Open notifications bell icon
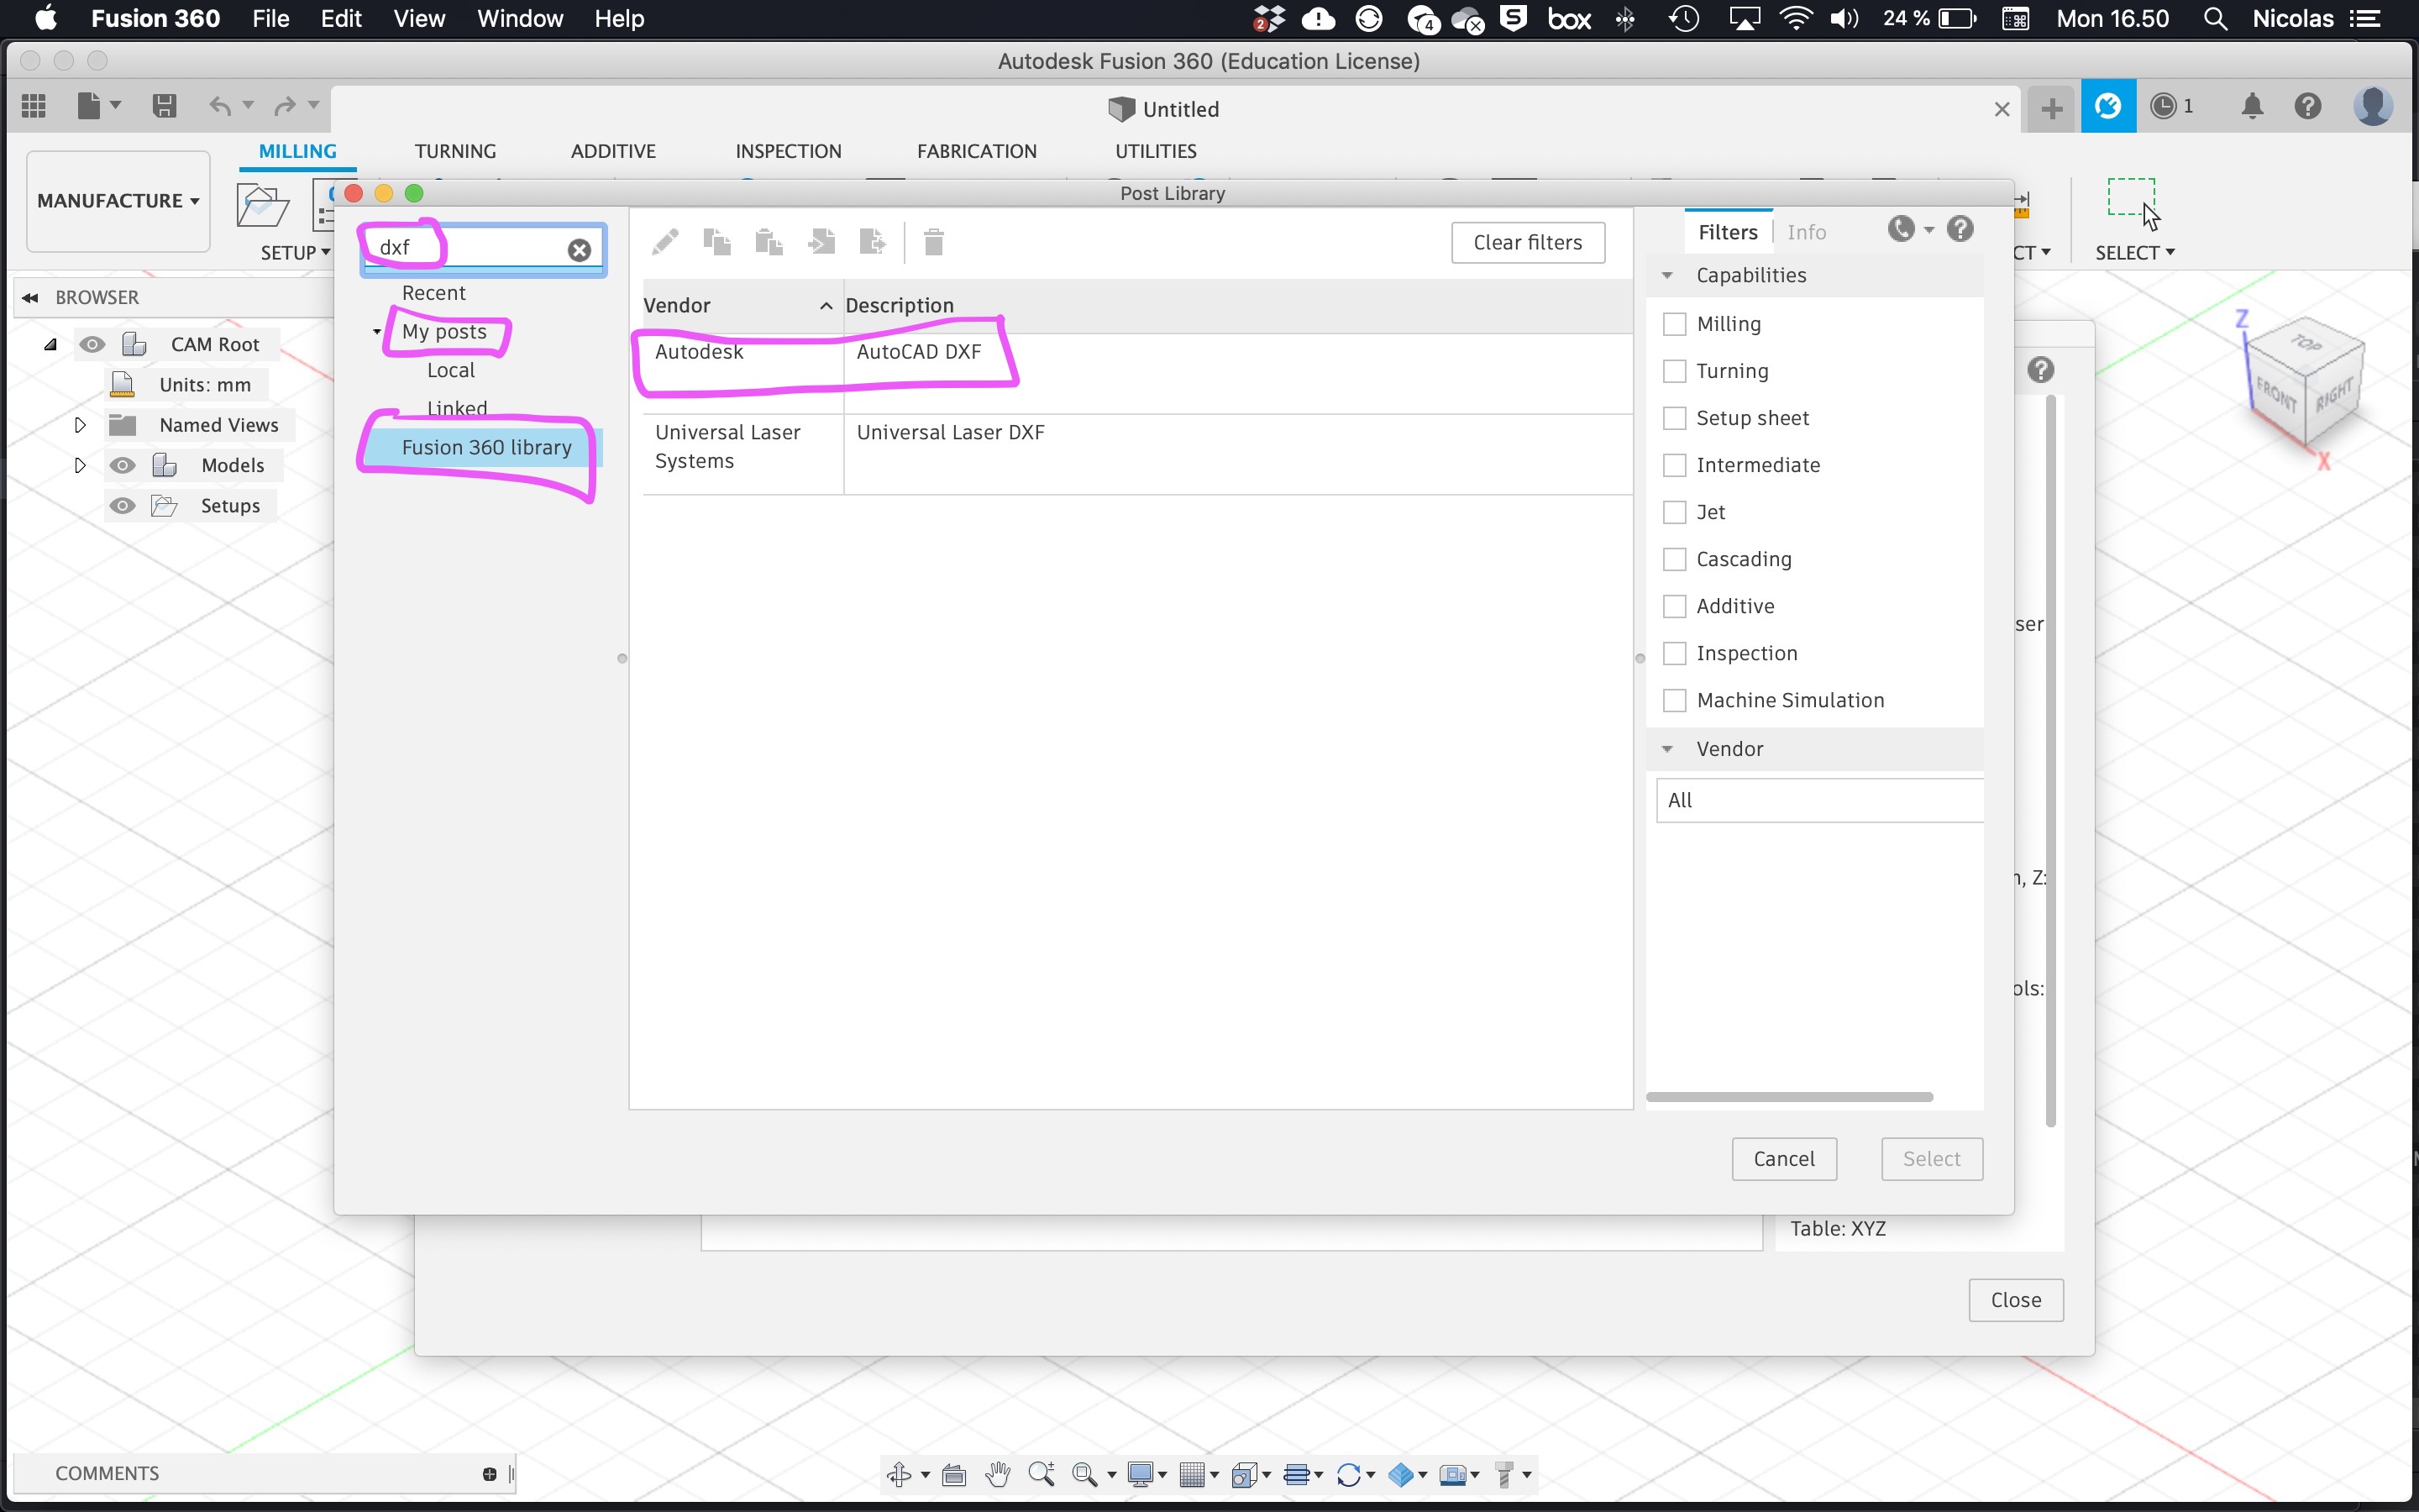 click(x=2251, y=106)
